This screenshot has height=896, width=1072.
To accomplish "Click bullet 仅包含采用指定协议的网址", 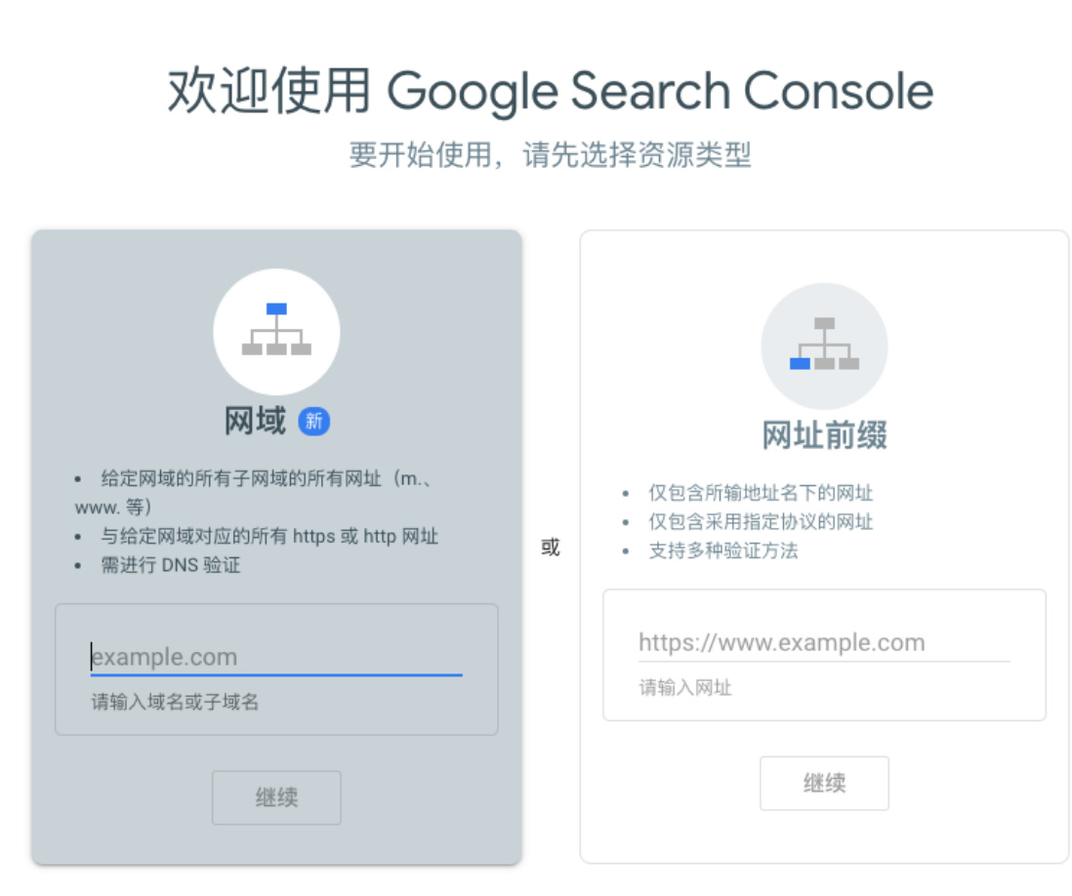I will pyautogui.click(x=761, y=521).
